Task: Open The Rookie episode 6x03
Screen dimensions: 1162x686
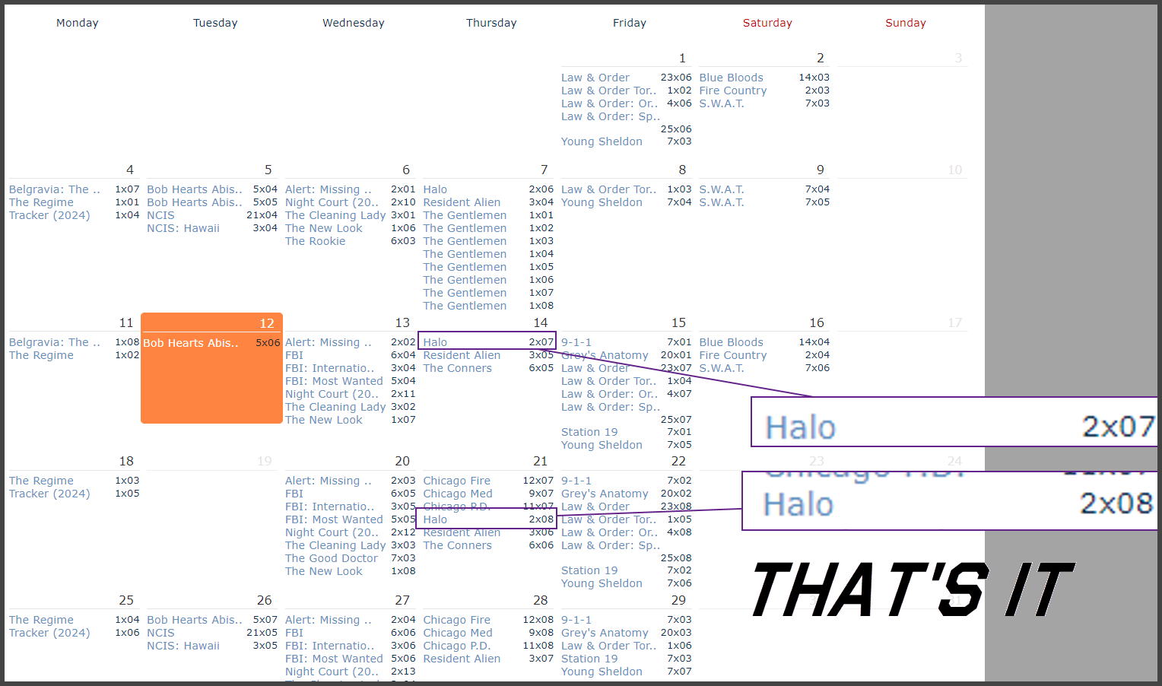Action: [315, 241]
